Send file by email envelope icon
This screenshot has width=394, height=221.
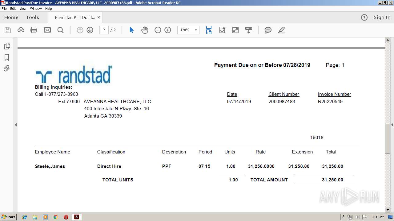click(47, 30)
